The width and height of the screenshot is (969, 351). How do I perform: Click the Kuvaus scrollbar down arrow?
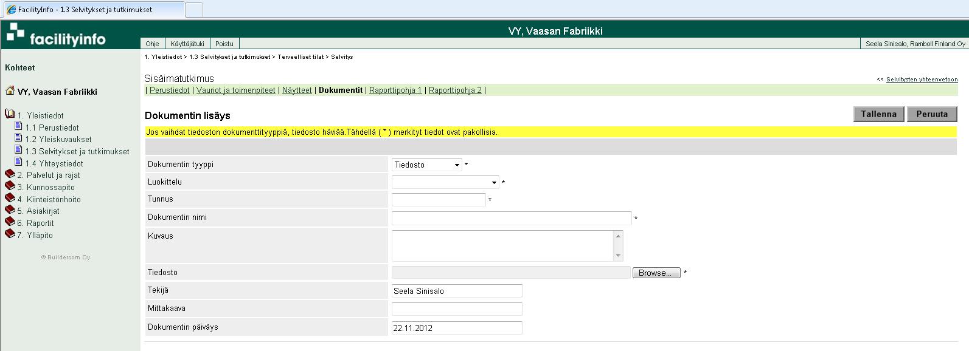(x=618, y=256)
